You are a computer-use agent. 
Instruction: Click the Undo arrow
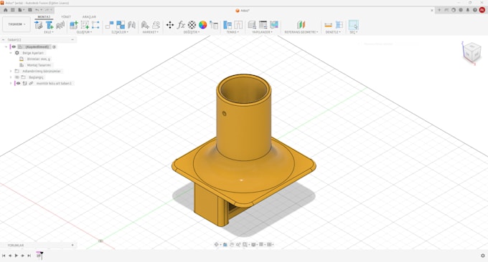[x=37, y=10]
